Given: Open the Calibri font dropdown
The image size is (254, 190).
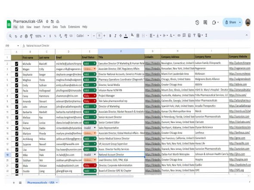Looking at the screenshot, I should (x=83, y=36).
